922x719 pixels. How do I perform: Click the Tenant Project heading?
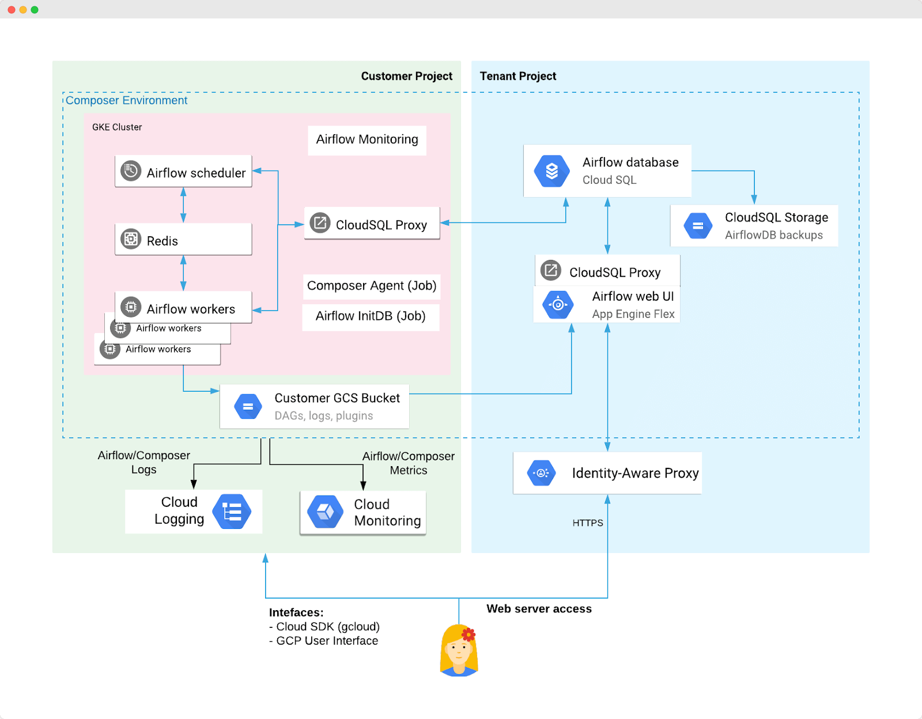pyautogui.click(x=518, y=76)
